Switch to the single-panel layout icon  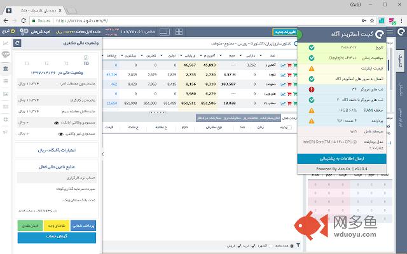(x=165, y=32)
